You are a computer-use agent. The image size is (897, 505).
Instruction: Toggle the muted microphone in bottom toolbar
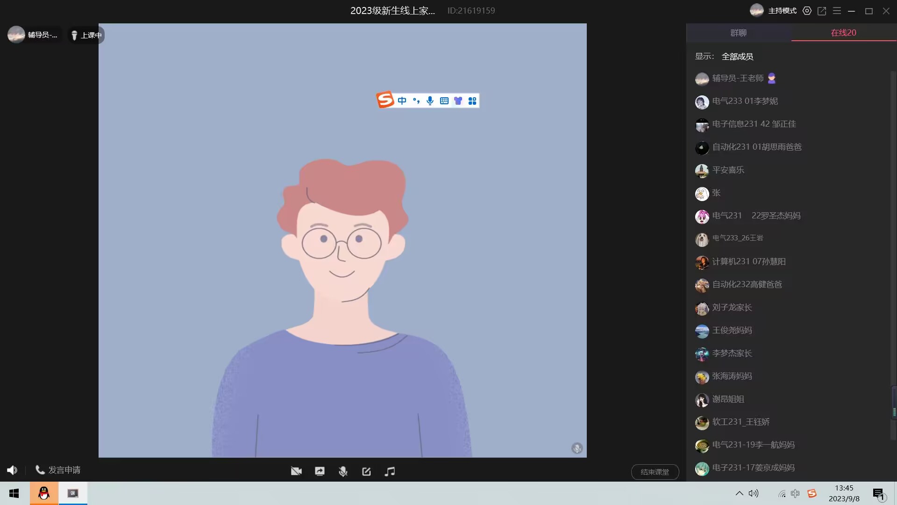(343, 471)
